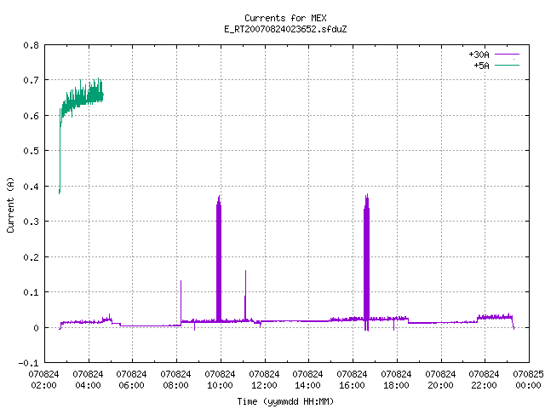Image resolution: width=545 pixels, height=409 pixels.
Task: Click the 12:00 x-axis time label
Action: [264, 385]
